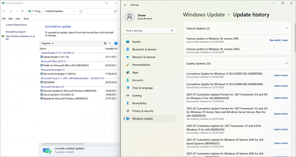Viewport: 296px width, 157px height.
Task: Open Time & language settings
Action: [x=150, y=88]
